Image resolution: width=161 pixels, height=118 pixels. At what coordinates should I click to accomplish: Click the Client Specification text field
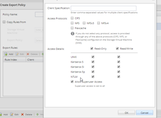point(103,8)
